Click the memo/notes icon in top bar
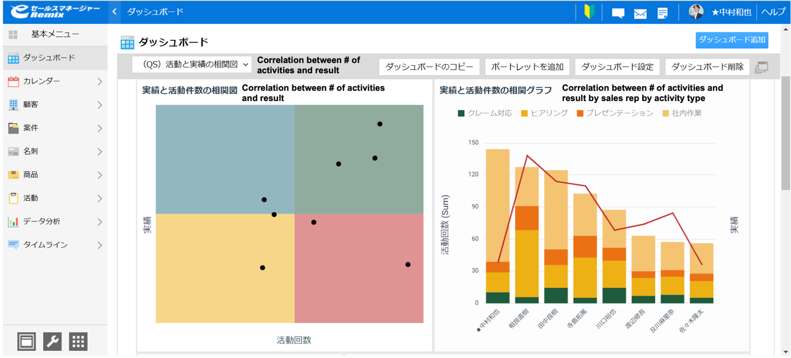The image size is (791, 358). tap(663, 12)
